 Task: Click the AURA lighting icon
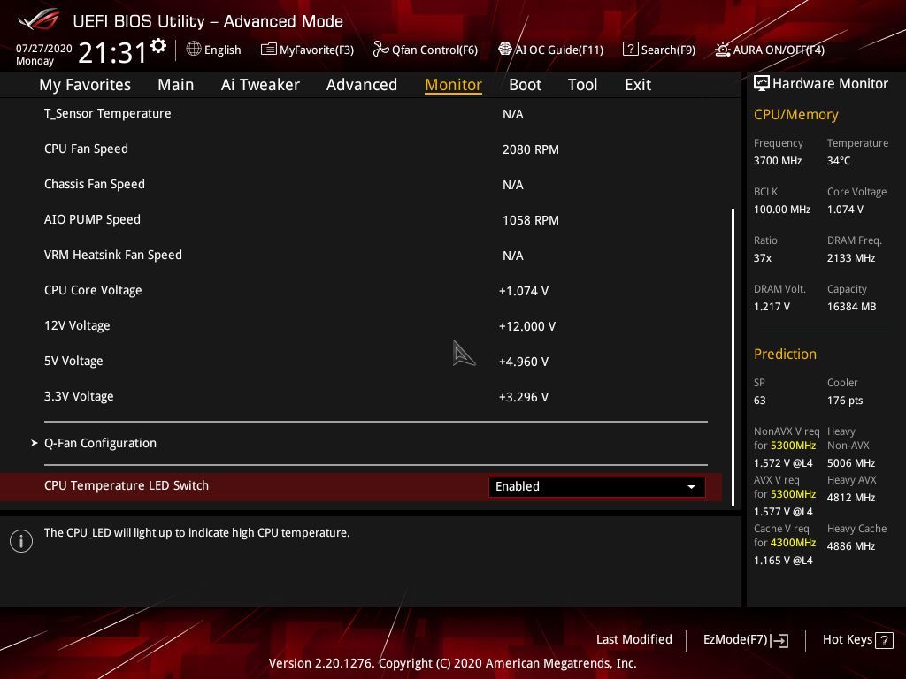[722, 50]
